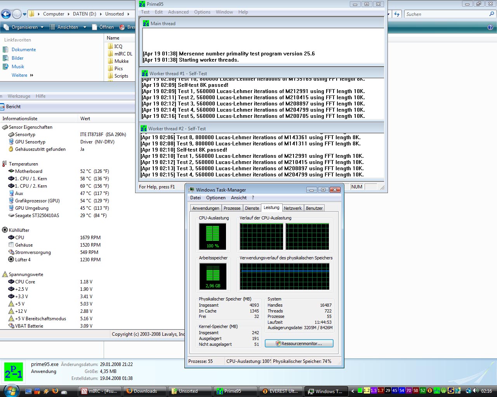
Task: Click the tray temperature reading 70
Action: 408,391
